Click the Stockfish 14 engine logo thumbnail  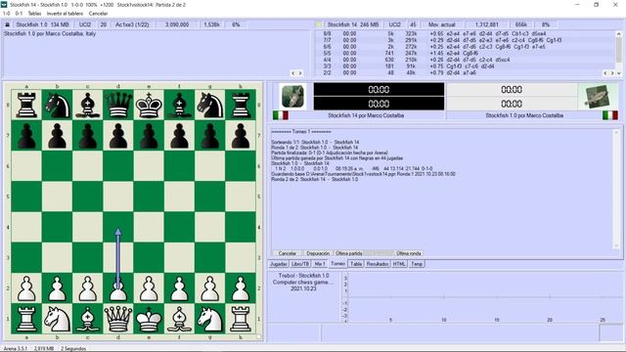pyautogui.click(x=292, y=96)
